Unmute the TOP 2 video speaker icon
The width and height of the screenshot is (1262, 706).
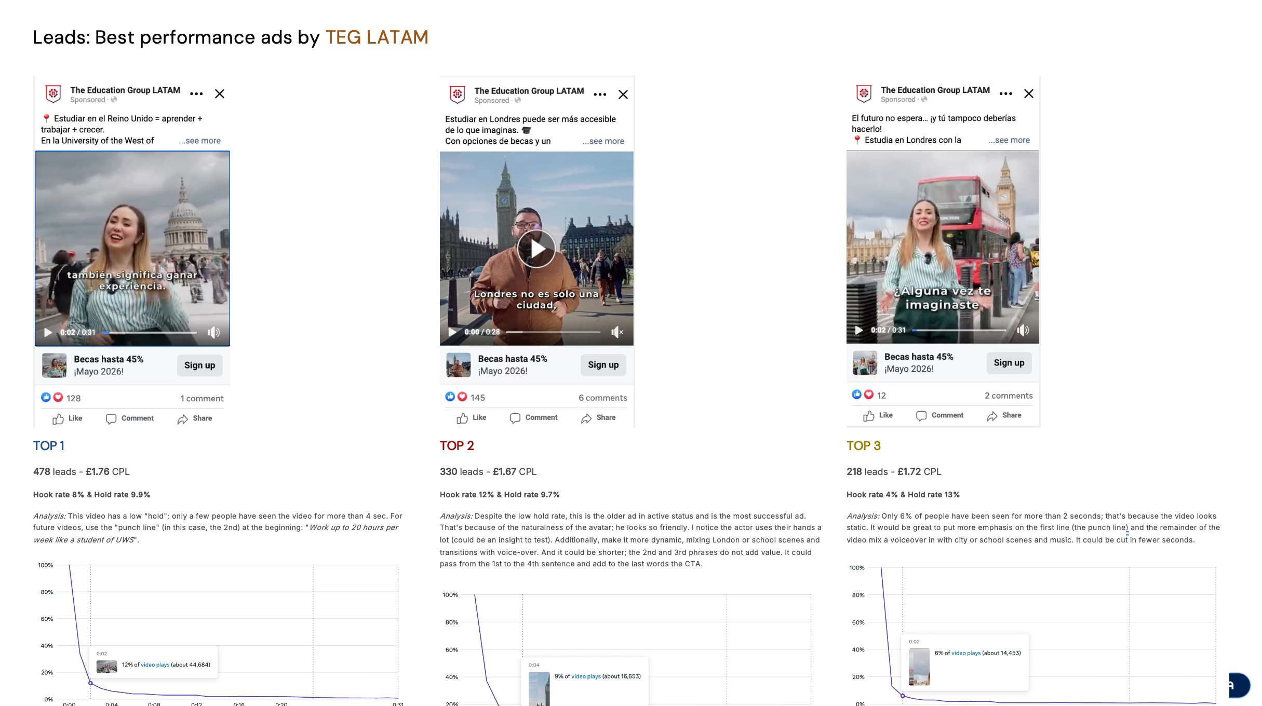pos(617,332)
